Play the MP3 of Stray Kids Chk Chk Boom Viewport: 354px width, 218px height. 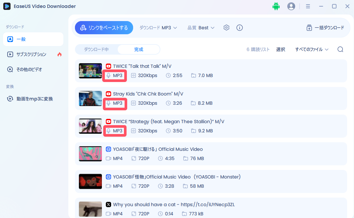[x=115, y=104]
